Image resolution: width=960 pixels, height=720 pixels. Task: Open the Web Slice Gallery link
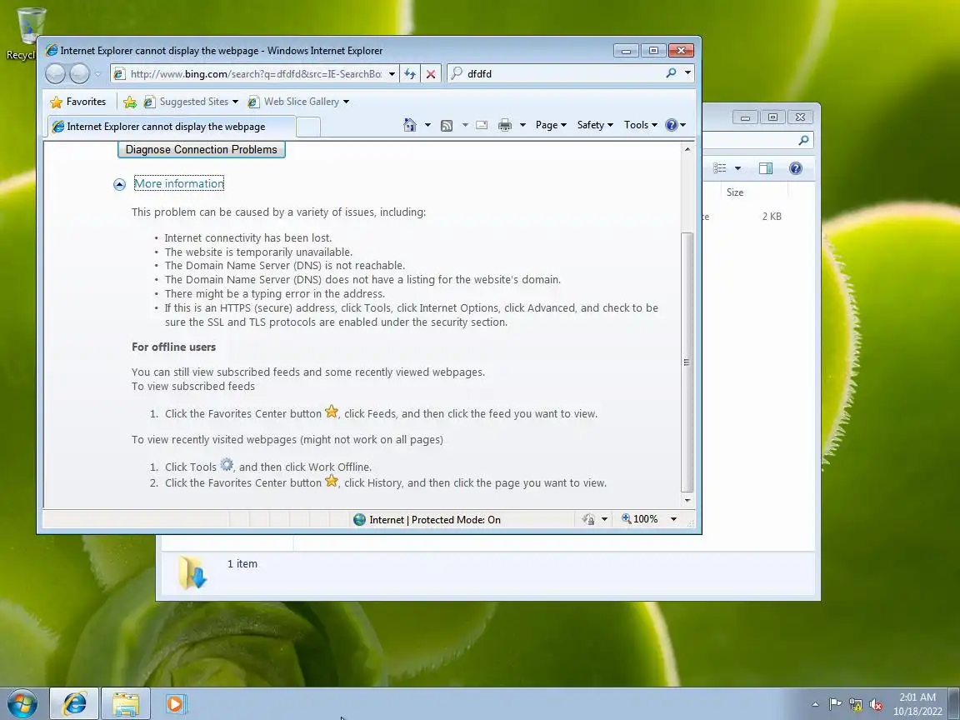click(298, 102)
